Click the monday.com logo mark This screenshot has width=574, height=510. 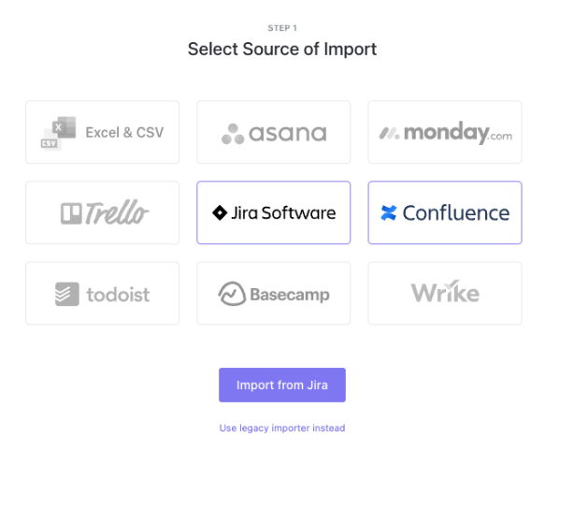click(x=390, y=134)
